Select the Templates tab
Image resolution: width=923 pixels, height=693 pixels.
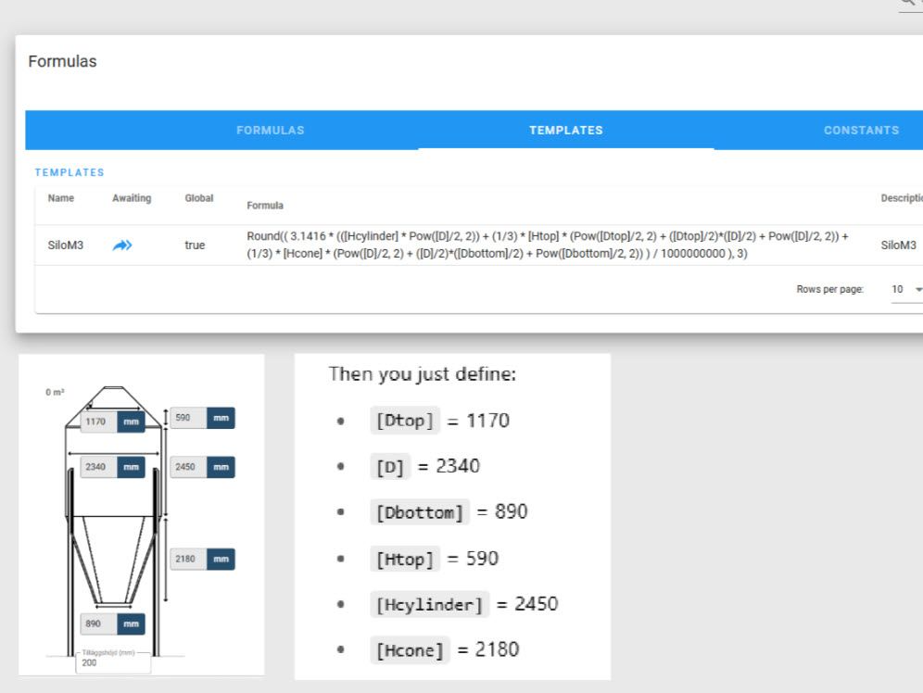tap(565, 131)
